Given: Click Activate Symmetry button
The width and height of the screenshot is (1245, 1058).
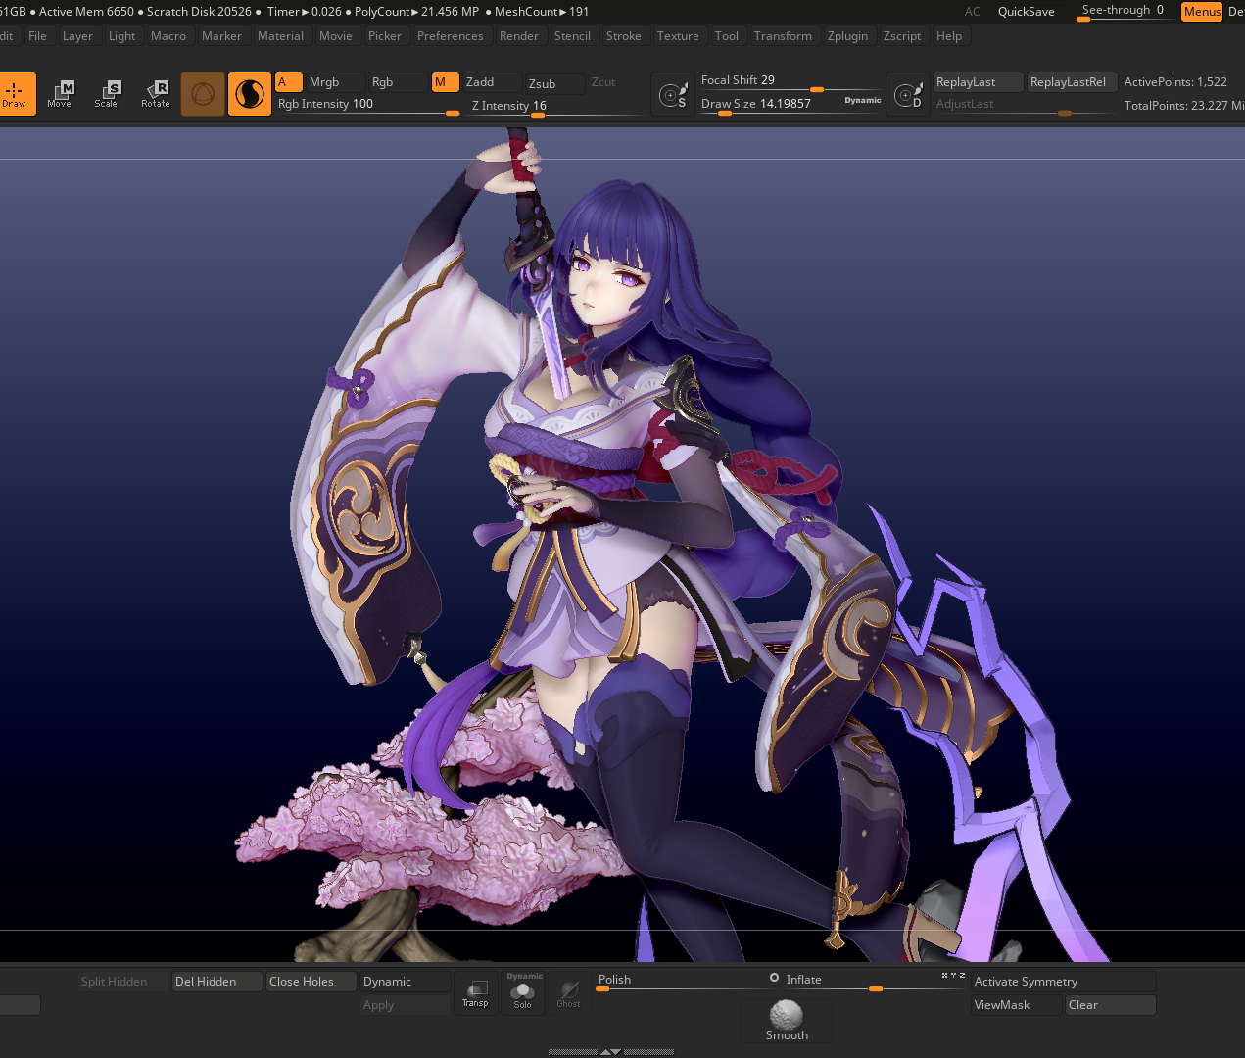Looking at the screenshot, I should tap(1063, 982).
